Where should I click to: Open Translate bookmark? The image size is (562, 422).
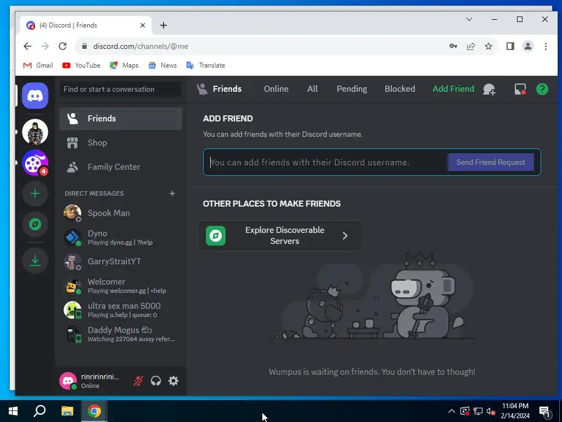(x=206, y=65)
